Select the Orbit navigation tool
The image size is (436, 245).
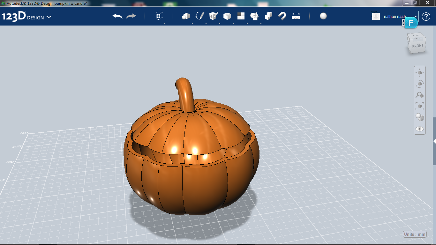[420, 84]
